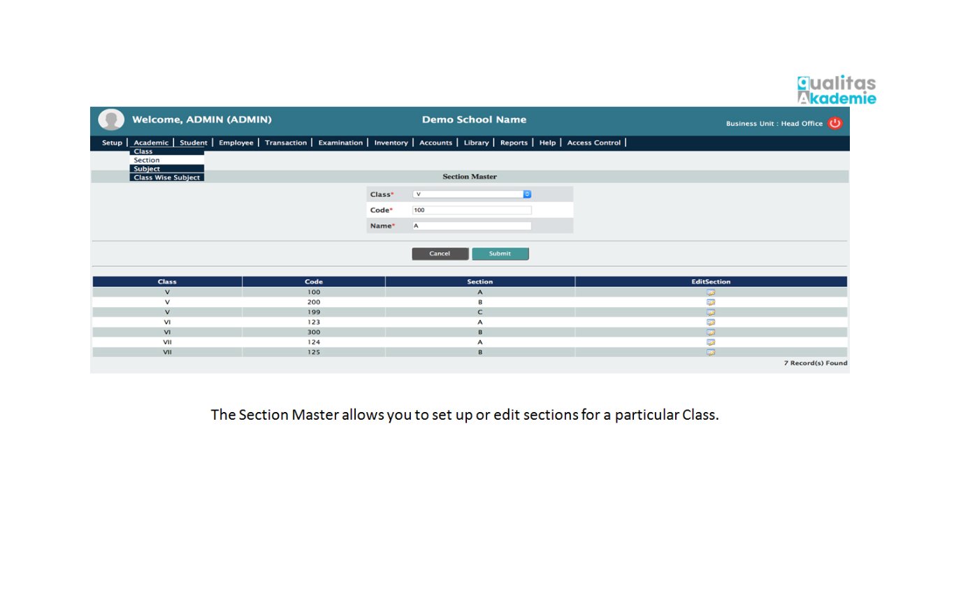
Task: Click the EditSection column header
Action: tap(711, 281)
